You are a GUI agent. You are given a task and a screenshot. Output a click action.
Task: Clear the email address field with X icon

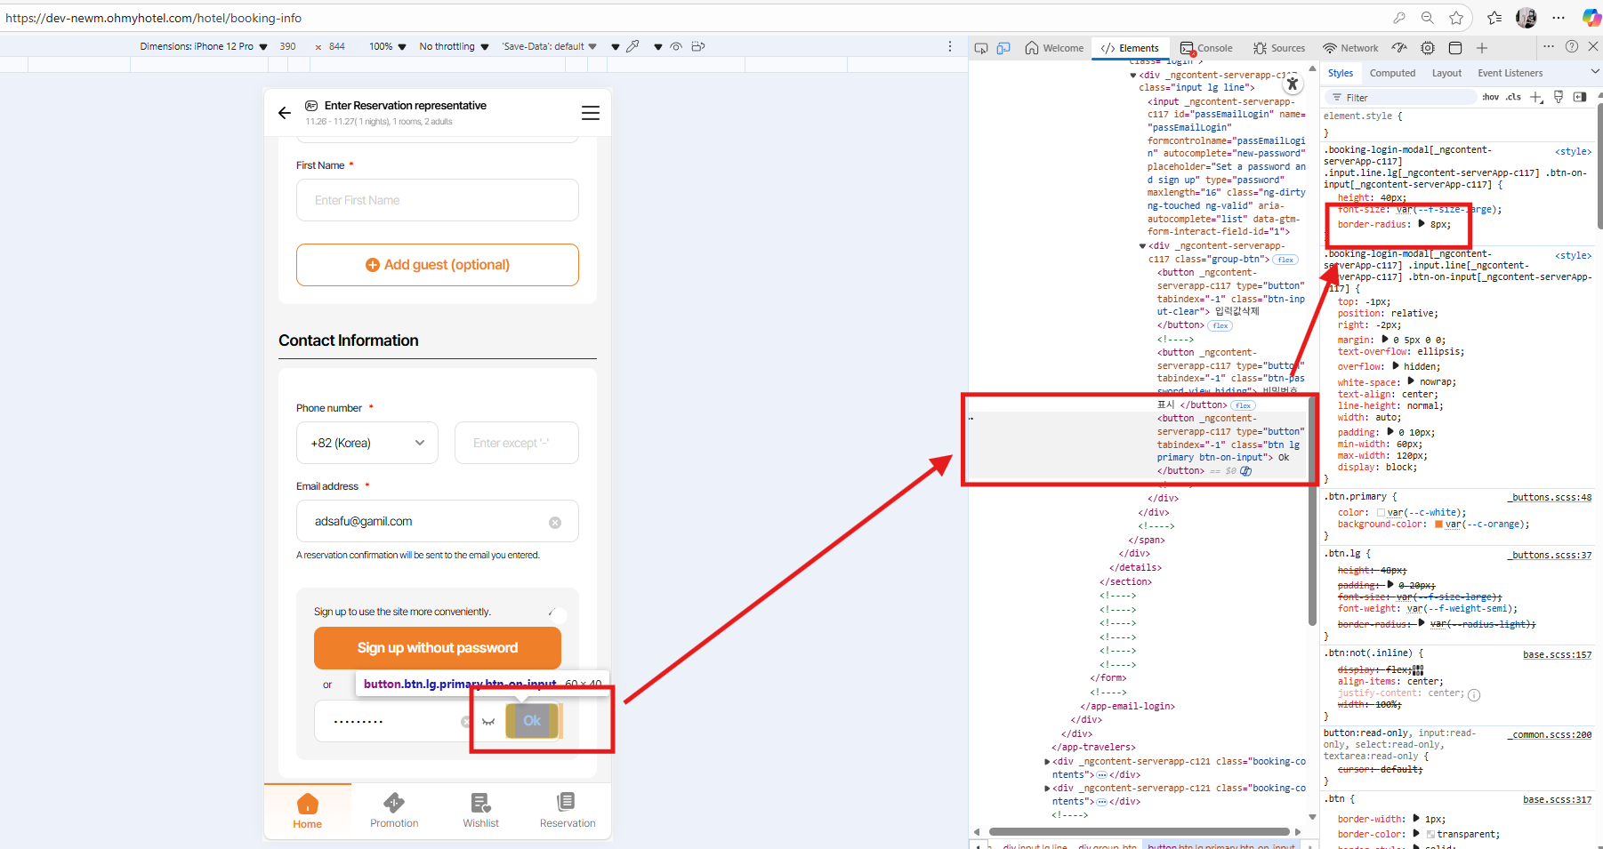(555, 523)
